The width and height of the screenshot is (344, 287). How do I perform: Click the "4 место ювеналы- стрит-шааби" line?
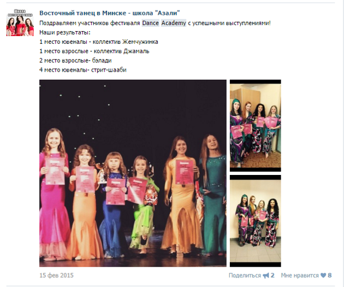[x=83, y=70]
